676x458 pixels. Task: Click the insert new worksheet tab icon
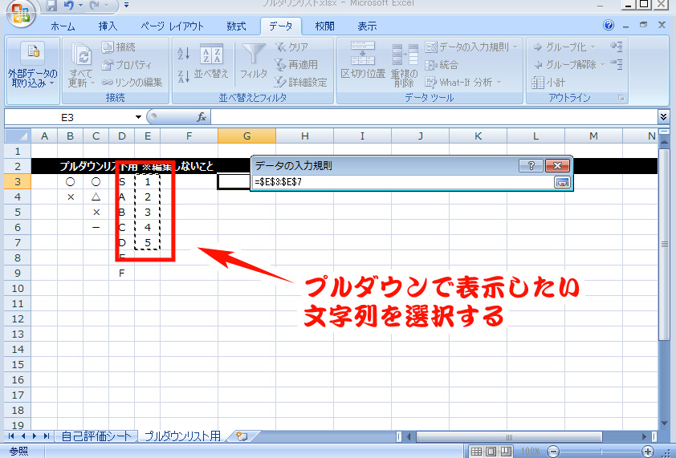[x=242, y=436]
